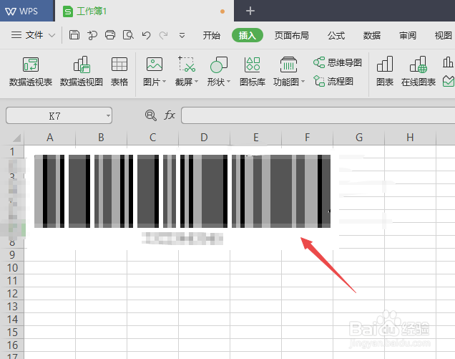455x359 pixels.
Task: Click the Redo icon
Action: tap(164, 35)
